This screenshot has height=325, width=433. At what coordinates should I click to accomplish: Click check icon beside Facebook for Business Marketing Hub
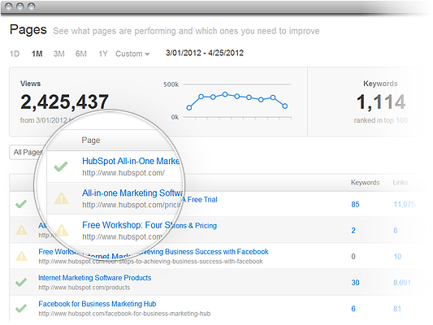[x=21, y=308]
